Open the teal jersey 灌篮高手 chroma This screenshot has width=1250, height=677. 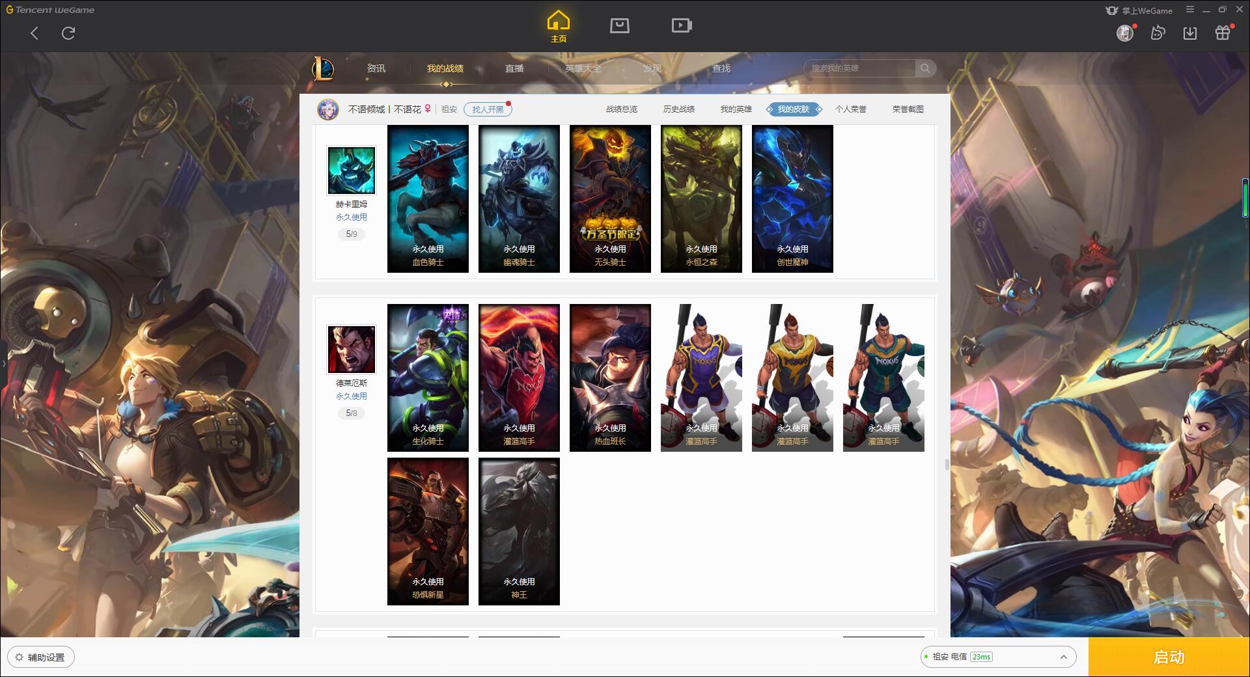(x=883, y=378)
